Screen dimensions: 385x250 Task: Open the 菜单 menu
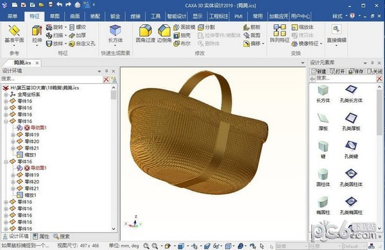point(12,16)
